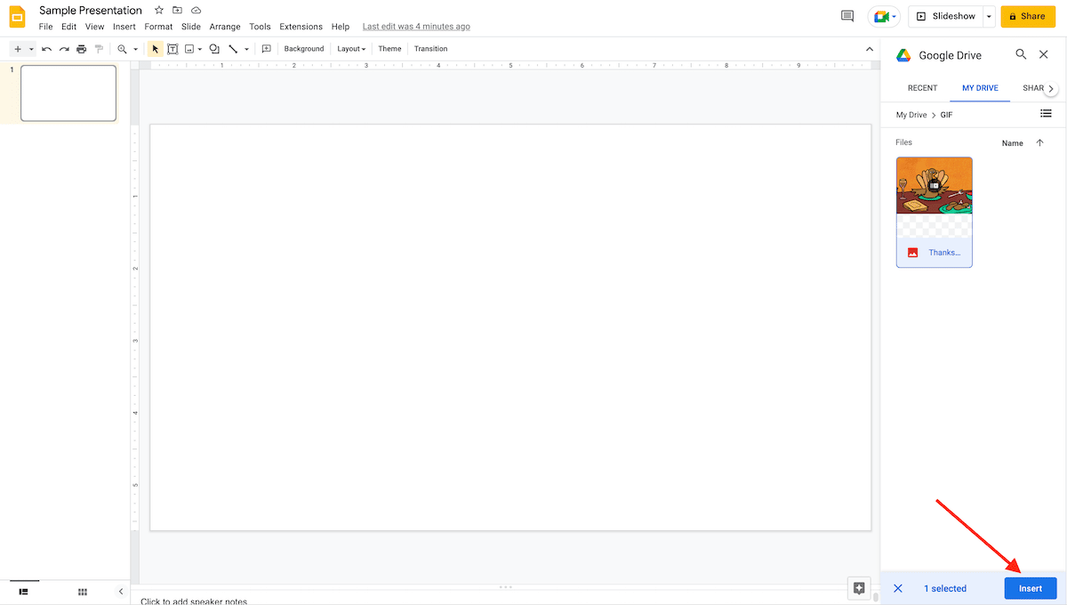Image resolution: width=1067 pixels, height=605 pixels.
Task: Click the Share button
Action: point(1028,16)
